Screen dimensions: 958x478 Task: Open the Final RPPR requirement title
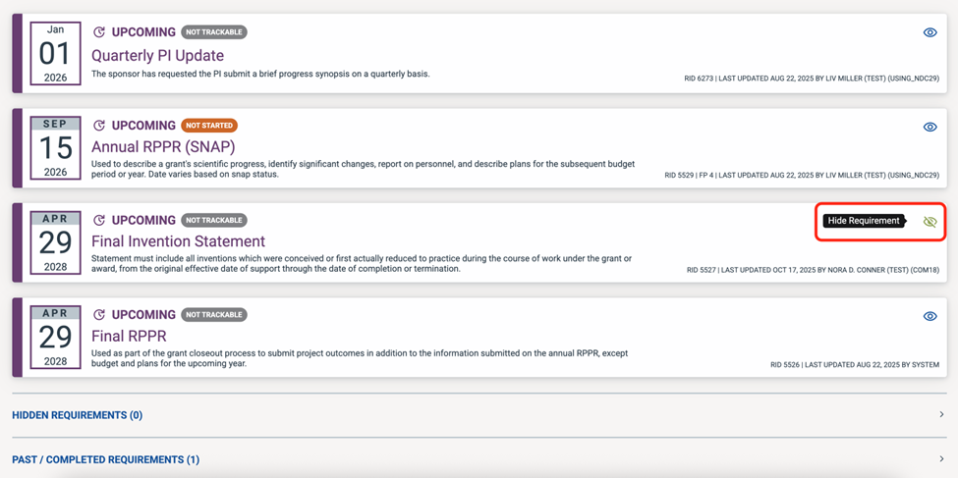[129, 336]
